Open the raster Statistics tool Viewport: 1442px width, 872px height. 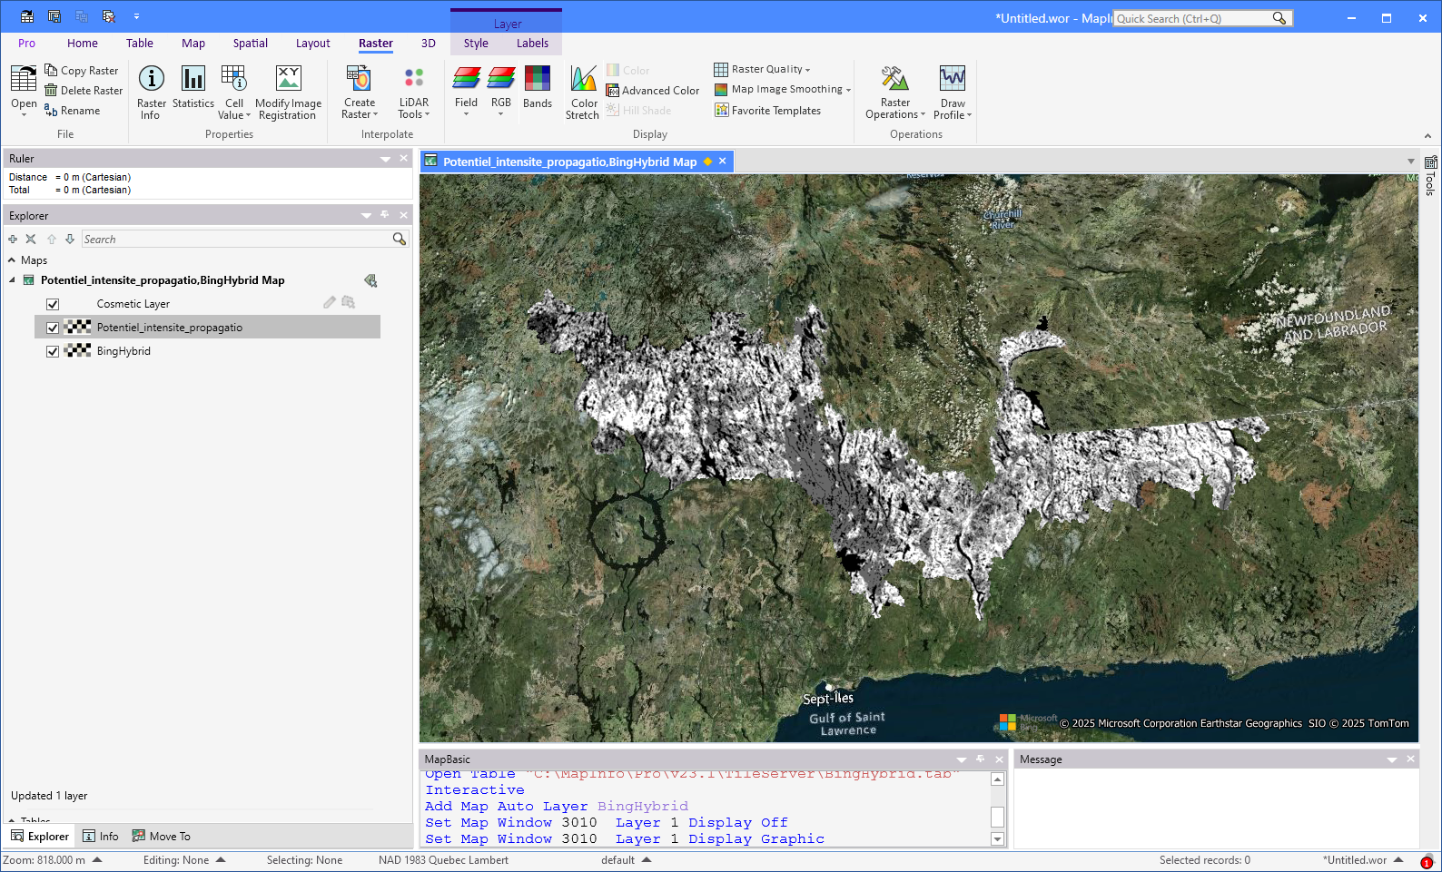pyautogui.click(x=193, y=80)
